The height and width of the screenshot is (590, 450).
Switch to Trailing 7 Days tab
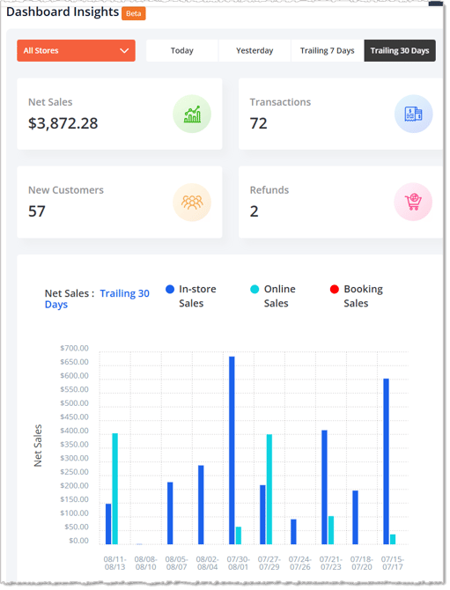(x=328, y=51)
